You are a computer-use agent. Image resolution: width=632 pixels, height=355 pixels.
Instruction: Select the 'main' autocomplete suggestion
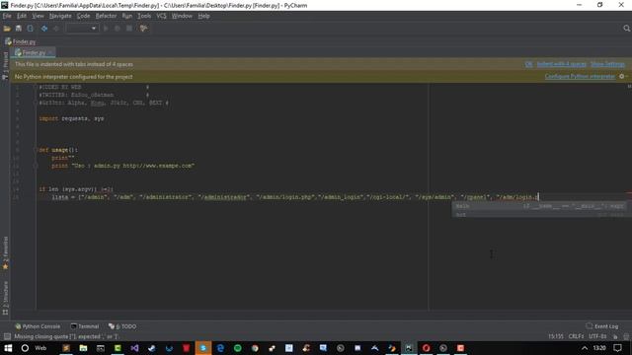click(540, 206)
